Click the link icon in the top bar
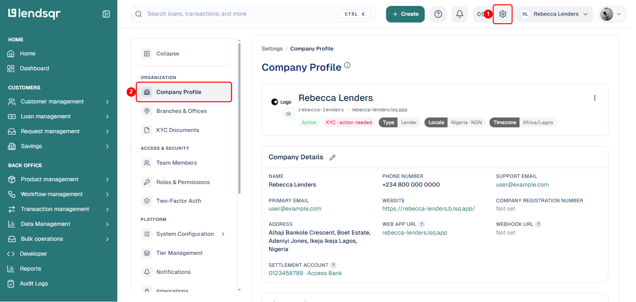636x302 pixels. coord(480,14)
